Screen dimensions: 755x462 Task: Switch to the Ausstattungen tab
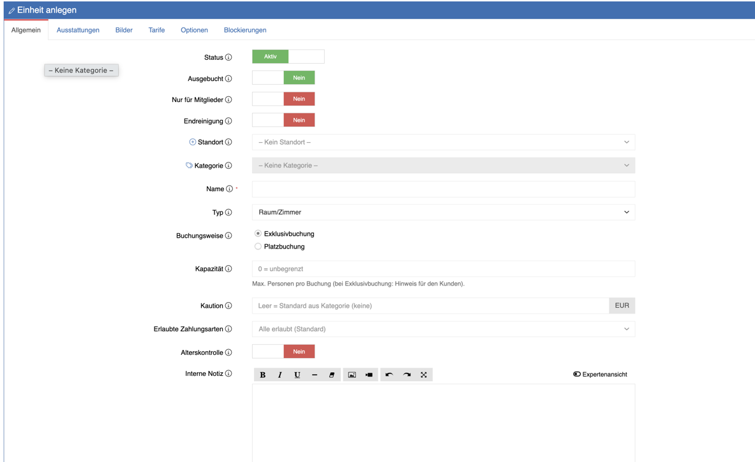coord(78,30)
